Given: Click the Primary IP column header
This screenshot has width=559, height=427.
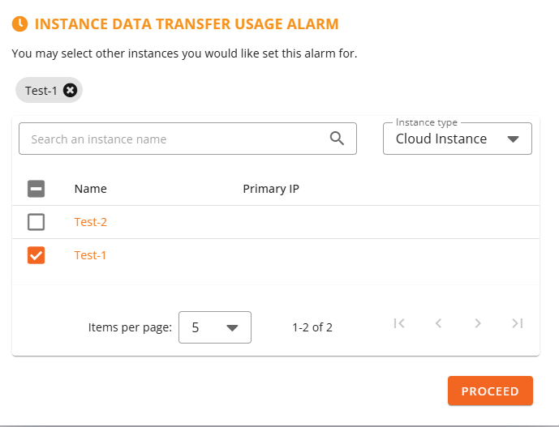Looking at the screenshot, I should point(271,189).
